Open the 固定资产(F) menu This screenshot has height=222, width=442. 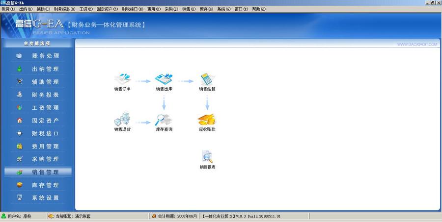click(x=107, y=9)
